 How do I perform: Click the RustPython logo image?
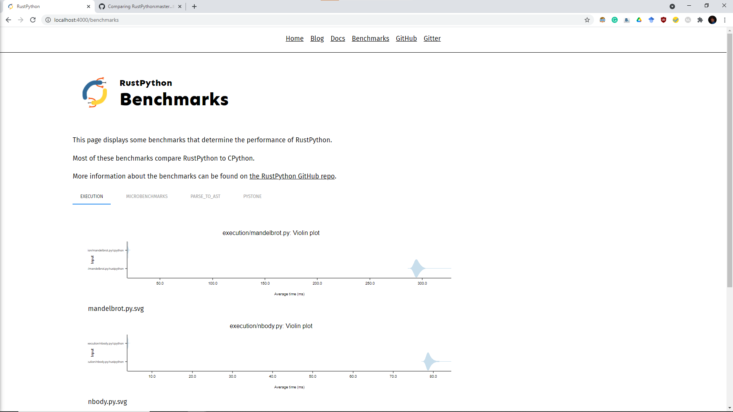pos(95,92)
